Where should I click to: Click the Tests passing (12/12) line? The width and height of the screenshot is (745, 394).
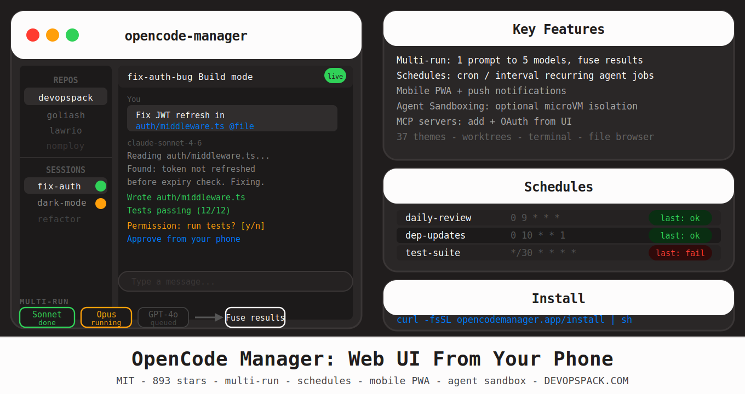tap(179, 210)
